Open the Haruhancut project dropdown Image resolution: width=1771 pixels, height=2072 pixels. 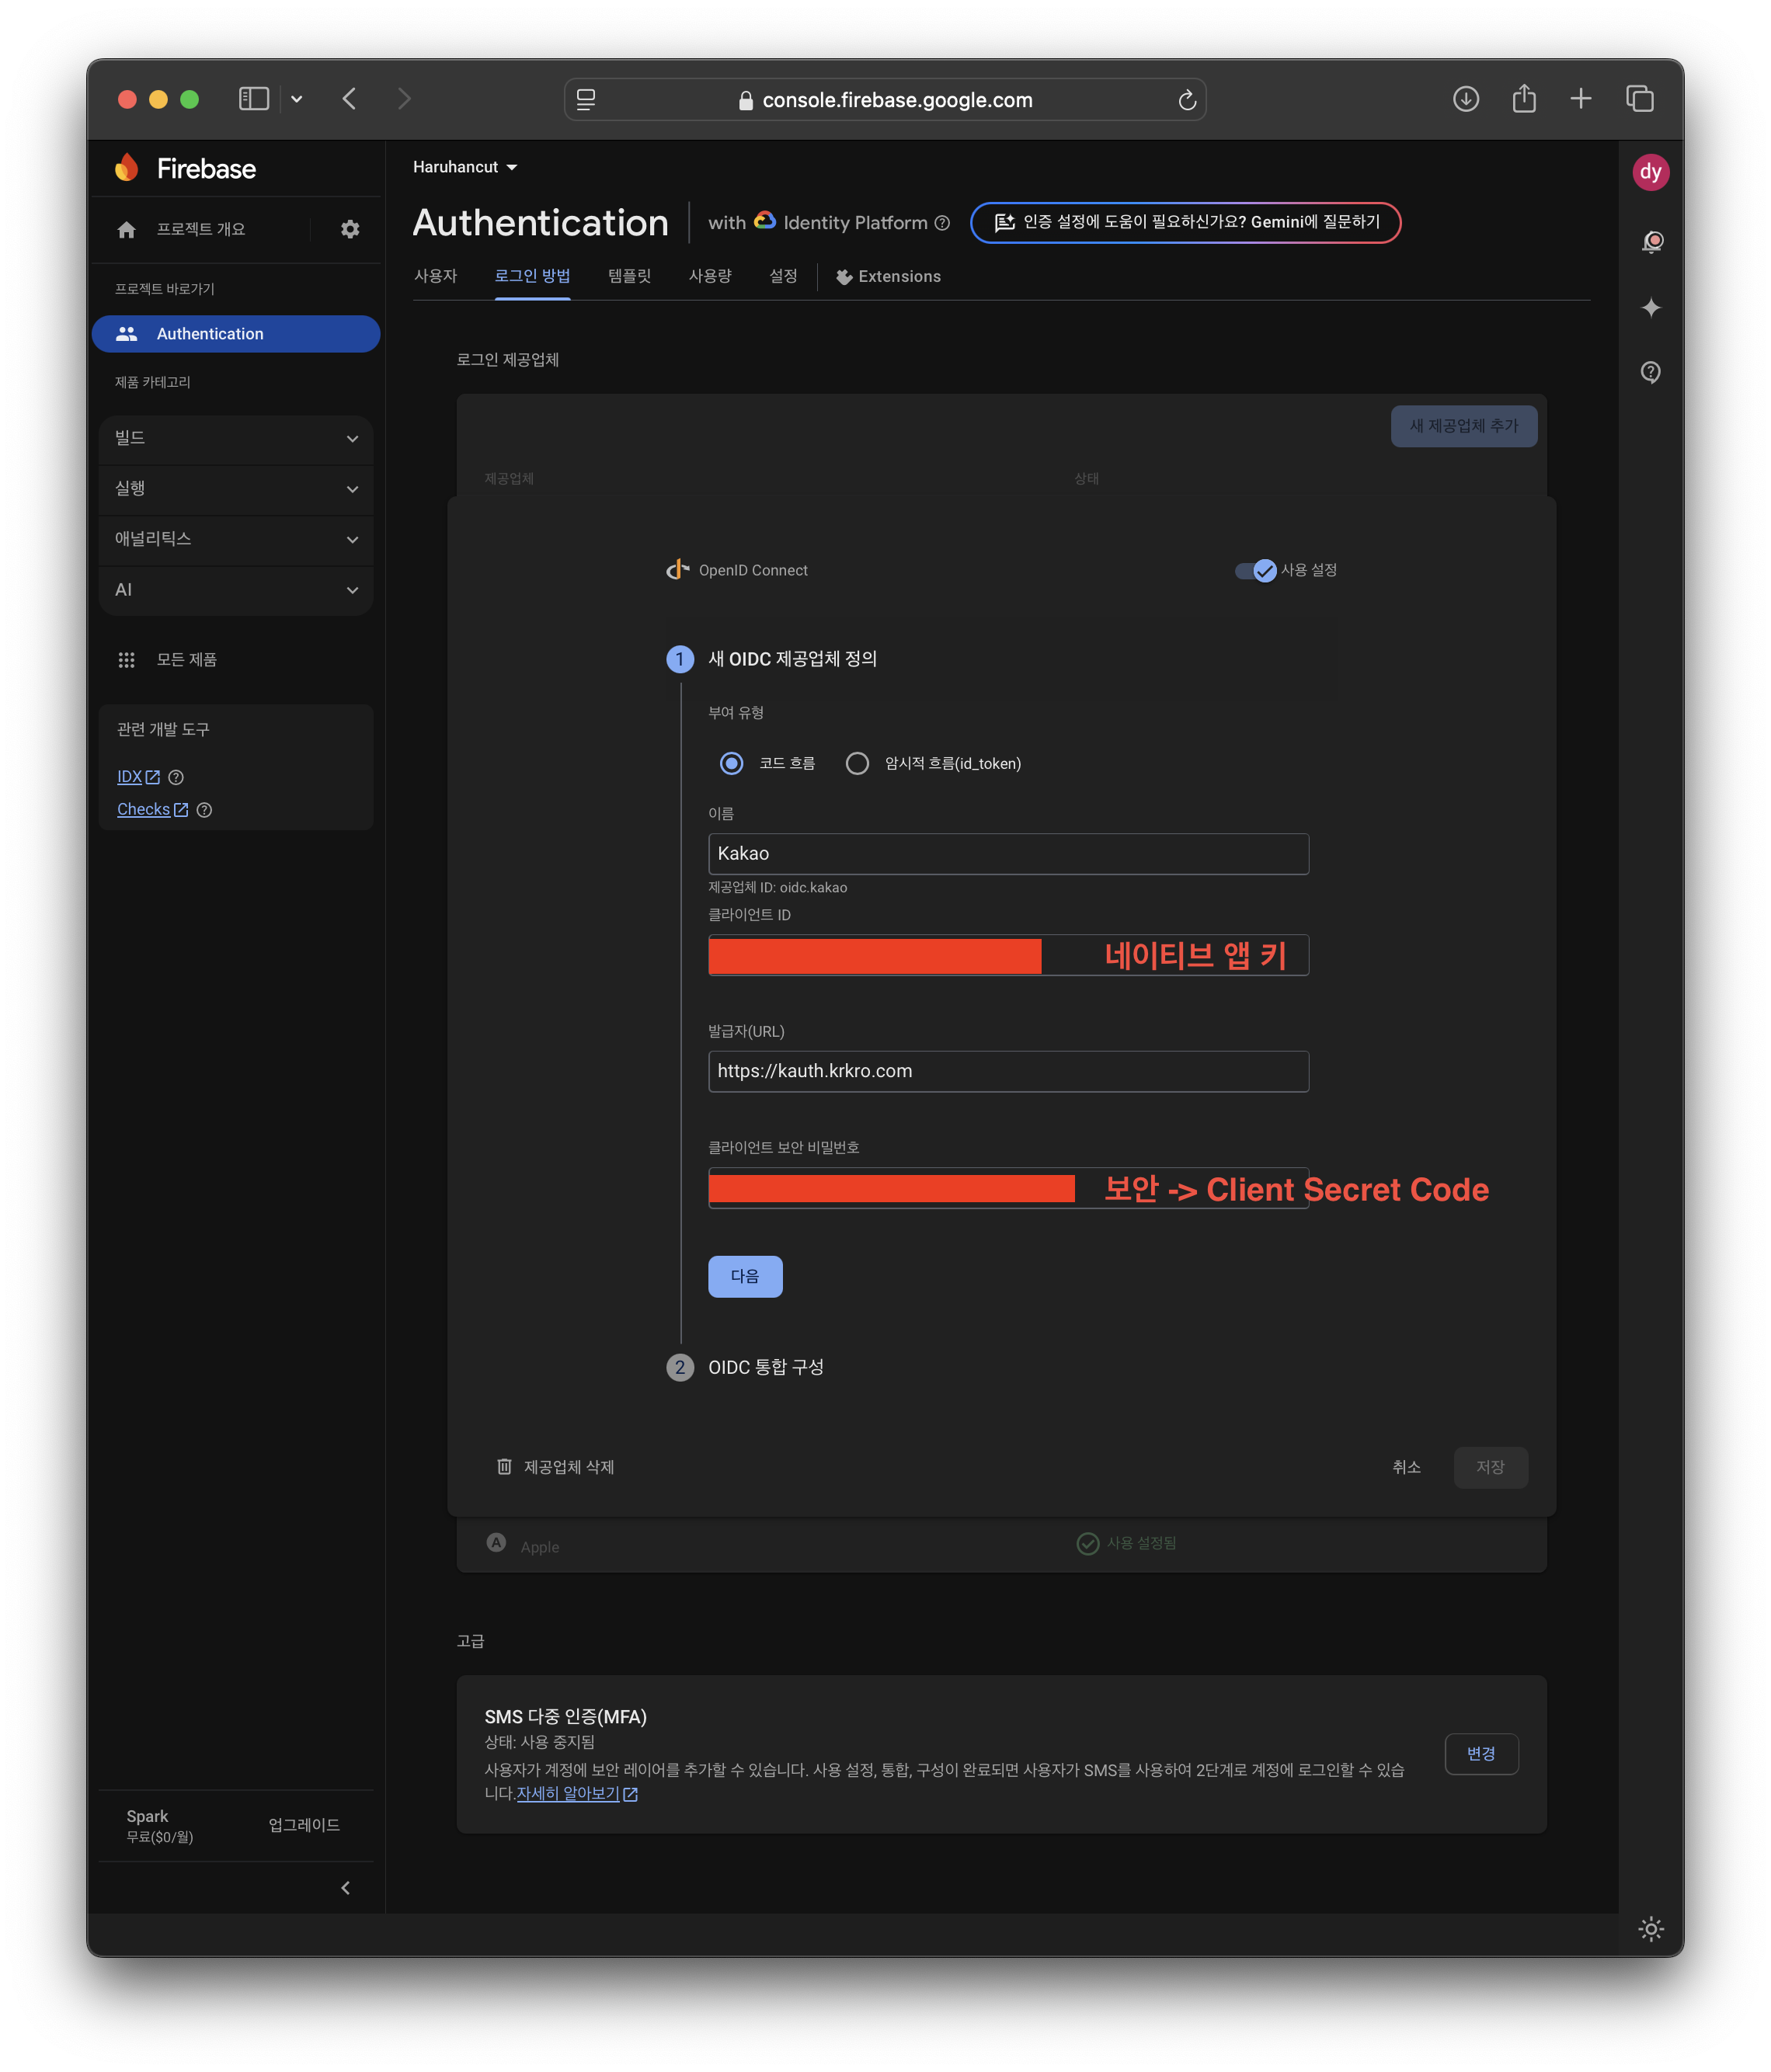[x=465, y=167]
